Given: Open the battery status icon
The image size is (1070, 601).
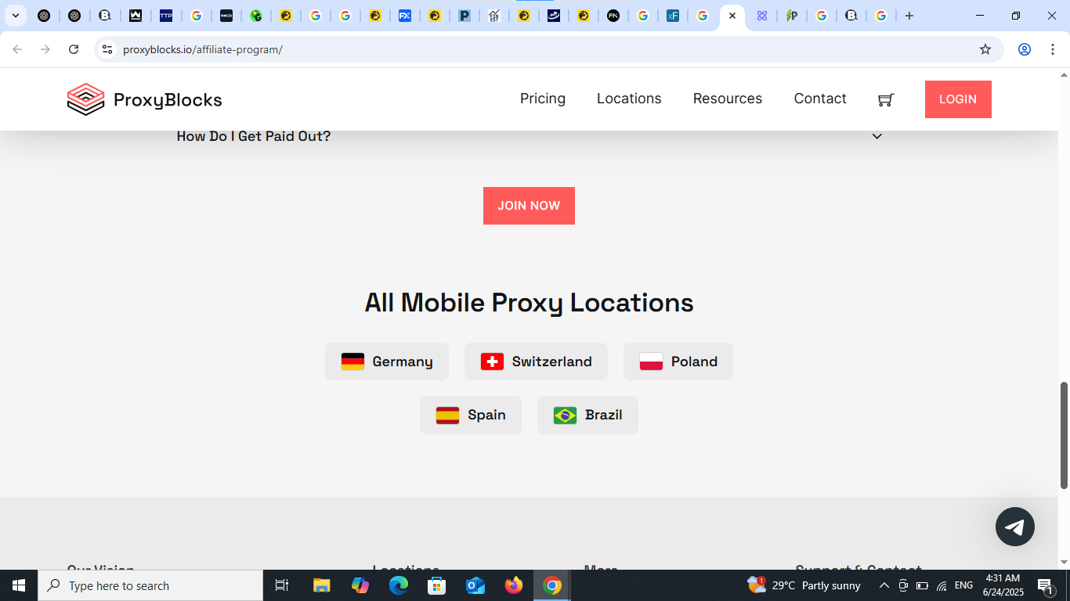Looking at the screenshot, I should (922, 585).
